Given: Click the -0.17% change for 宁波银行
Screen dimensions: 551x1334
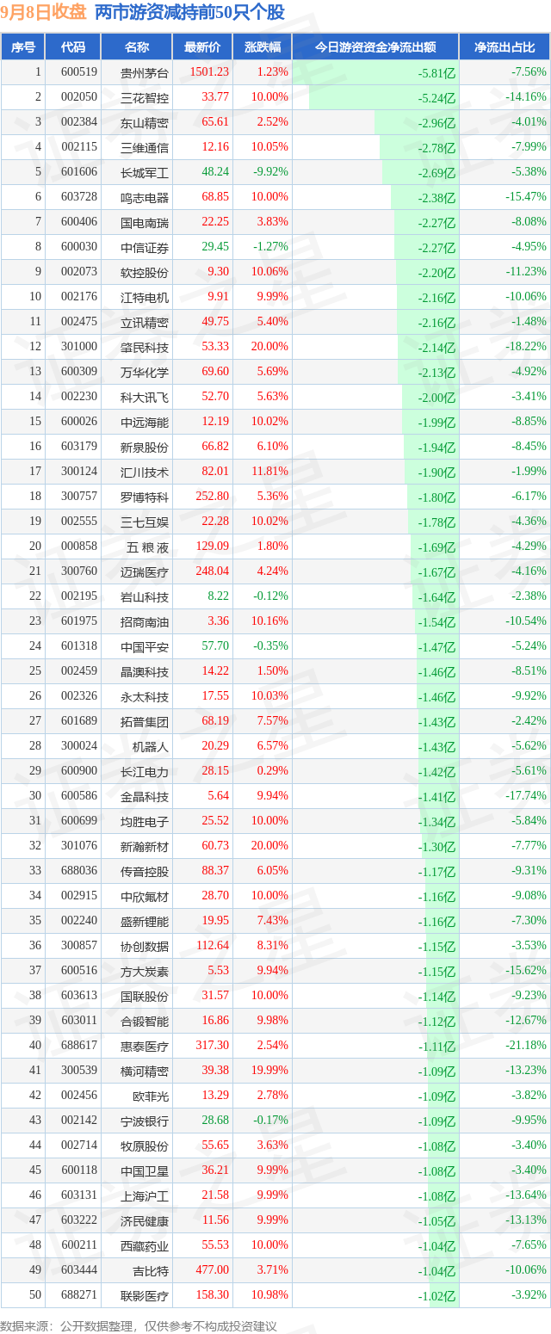Looking at the screenshot, I should 270,1121.
